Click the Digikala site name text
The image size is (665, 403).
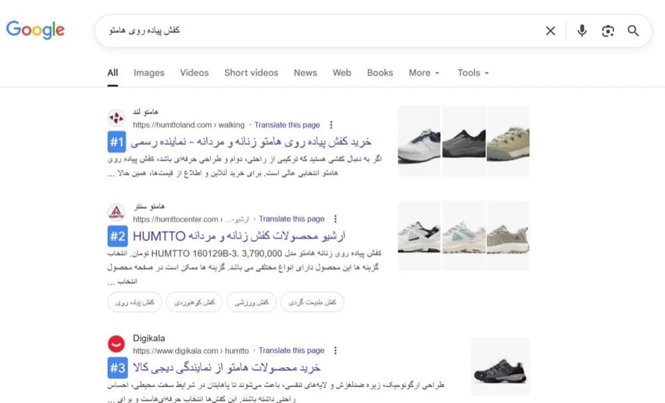click(x=149, y=338)
